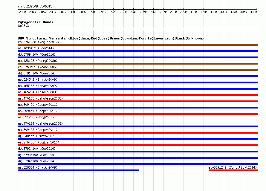Click the 300k position on the ruler
The height and width of the screenshot is (191, 266).
pyautogui.click(x=193, y=12)
